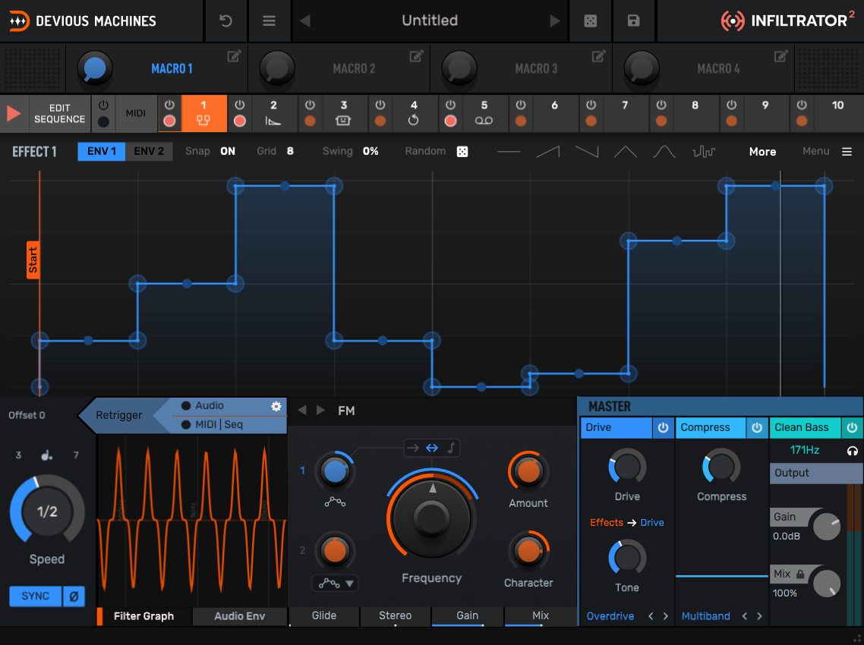The height and width of the screenshot is (645, 864).
Task: Choose the triangle envelope shape
Action: pos(626,152)
